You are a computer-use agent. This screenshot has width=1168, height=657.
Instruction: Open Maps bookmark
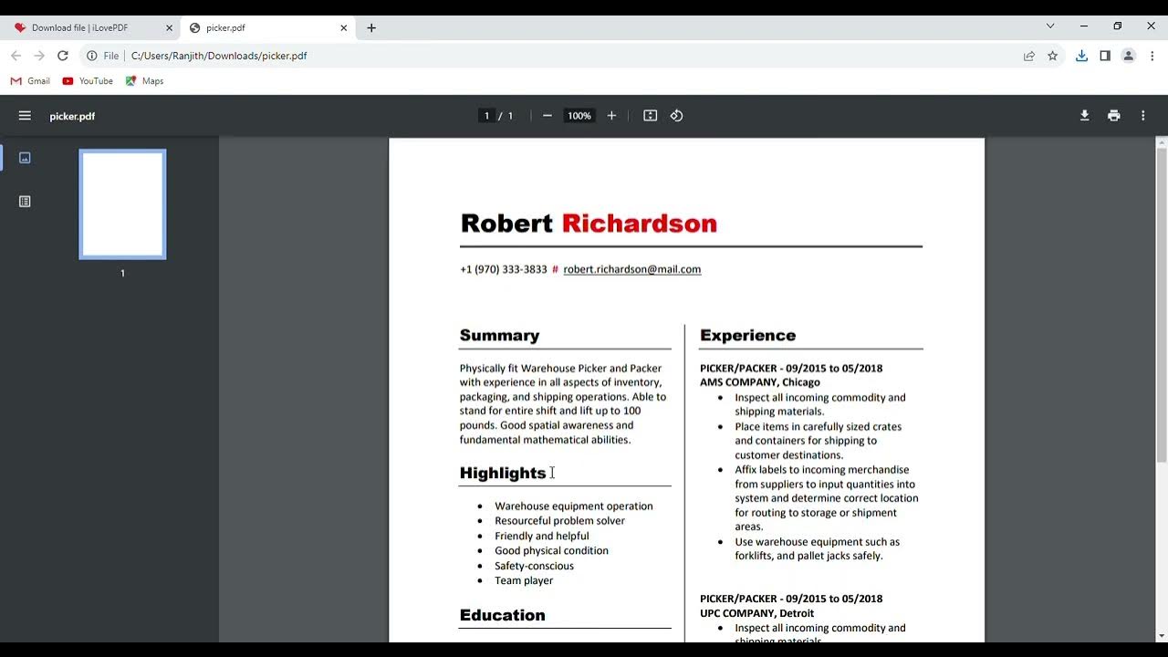click(x=144, y=81)
